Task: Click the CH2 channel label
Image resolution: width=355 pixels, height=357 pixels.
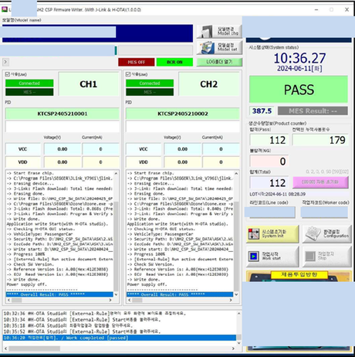Action: (x=209, y=84)
